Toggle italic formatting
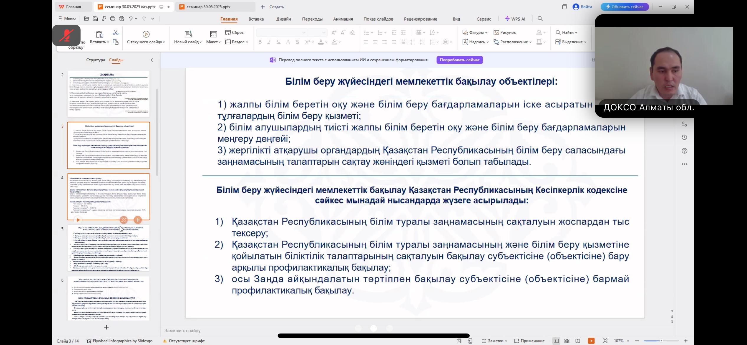The height and width of the screenshot is (345, 747). pyautogui.click(x=269, y=42)
